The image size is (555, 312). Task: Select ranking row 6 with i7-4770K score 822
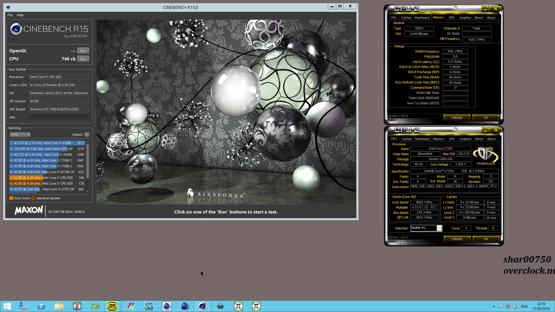point(47,172)
